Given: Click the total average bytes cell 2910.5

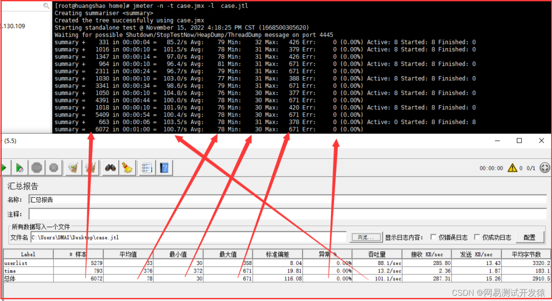Looking at the screenshot, I should 527,279.
